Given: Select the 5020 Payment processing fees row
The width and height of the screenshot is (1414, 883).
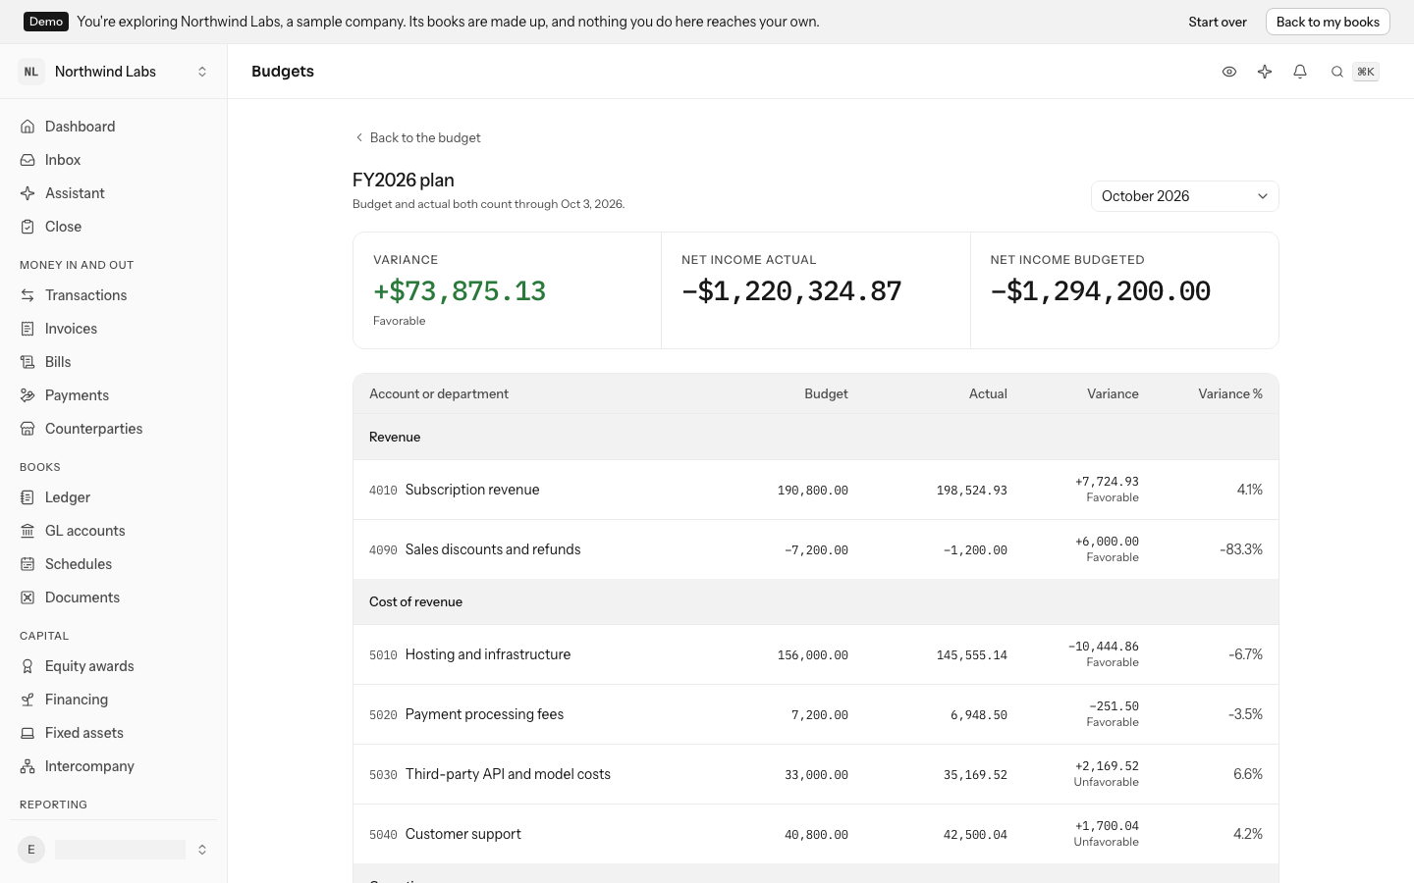Looking at the screenshot, I should coord(816,714).
